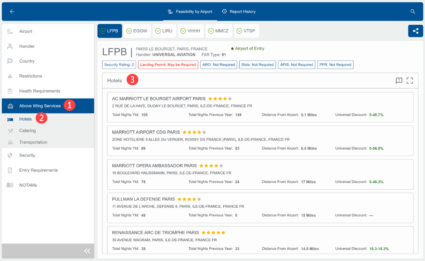The width and height of the screenshot is (425, 261).
Task: Click the back arrow in header
Action: pos(12,12)
